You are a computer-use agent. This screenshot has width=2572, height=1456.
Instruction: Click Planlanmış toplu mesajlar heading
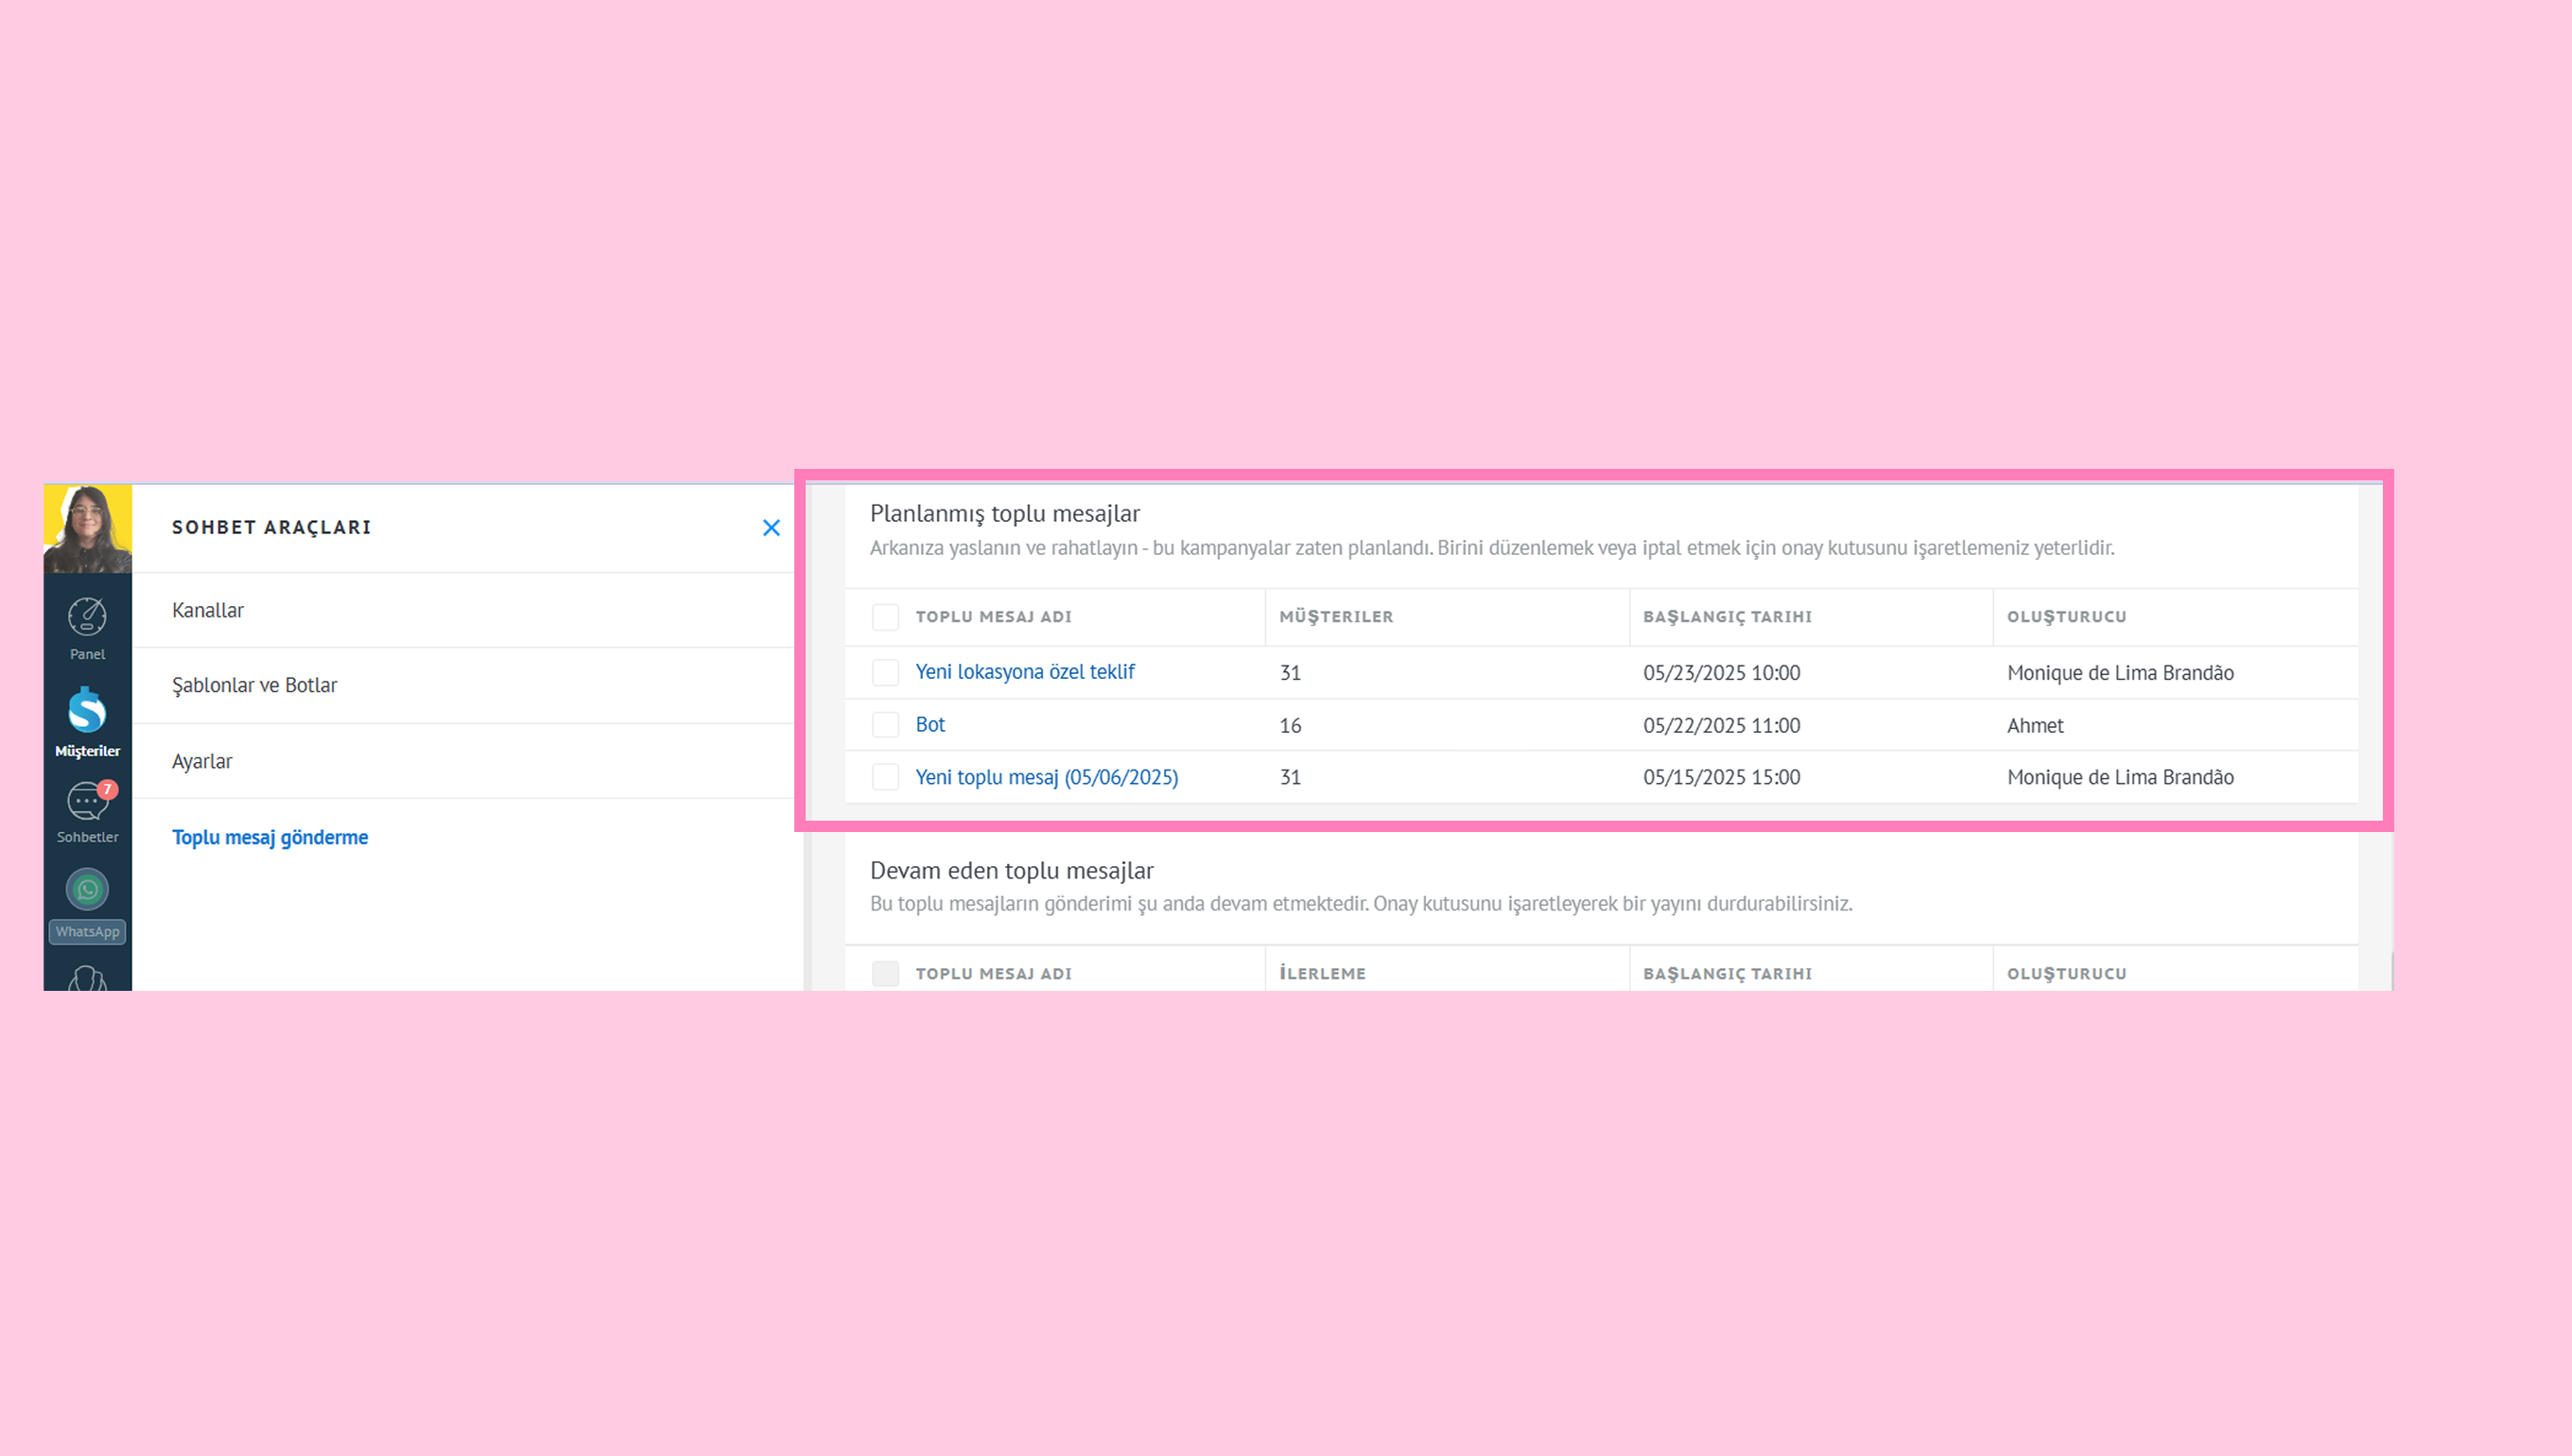pos(1004,514)
